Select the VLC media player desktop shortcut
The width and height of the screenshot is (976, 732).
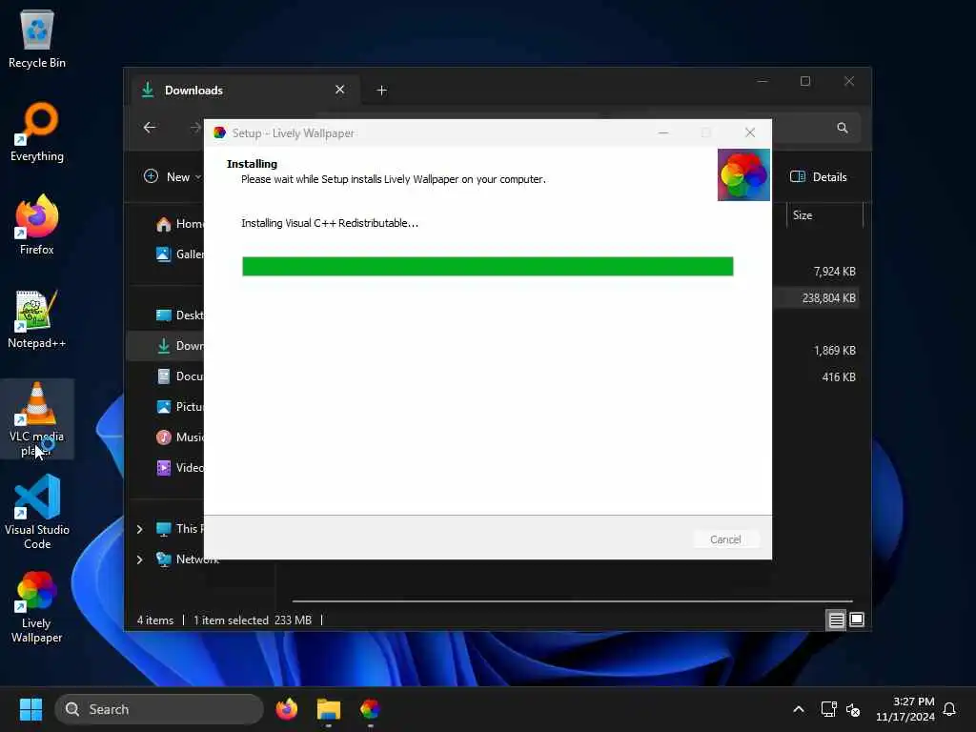tap(37, 419)
